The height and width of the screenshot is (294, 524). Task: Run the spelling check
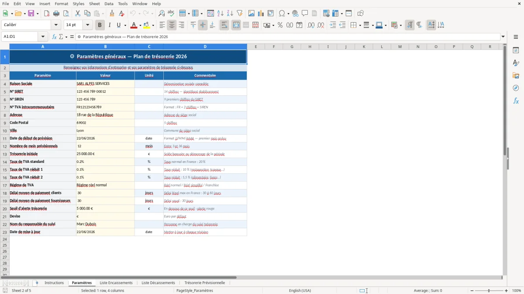point(171,14)
